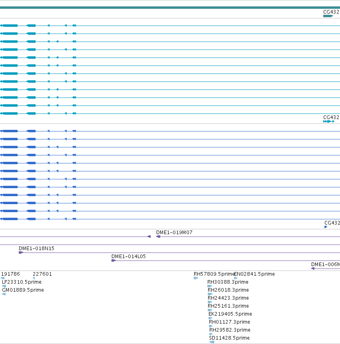The image size is (340, 344).
Task: Click the RH29582.3prime EST label
Action: 230,330
